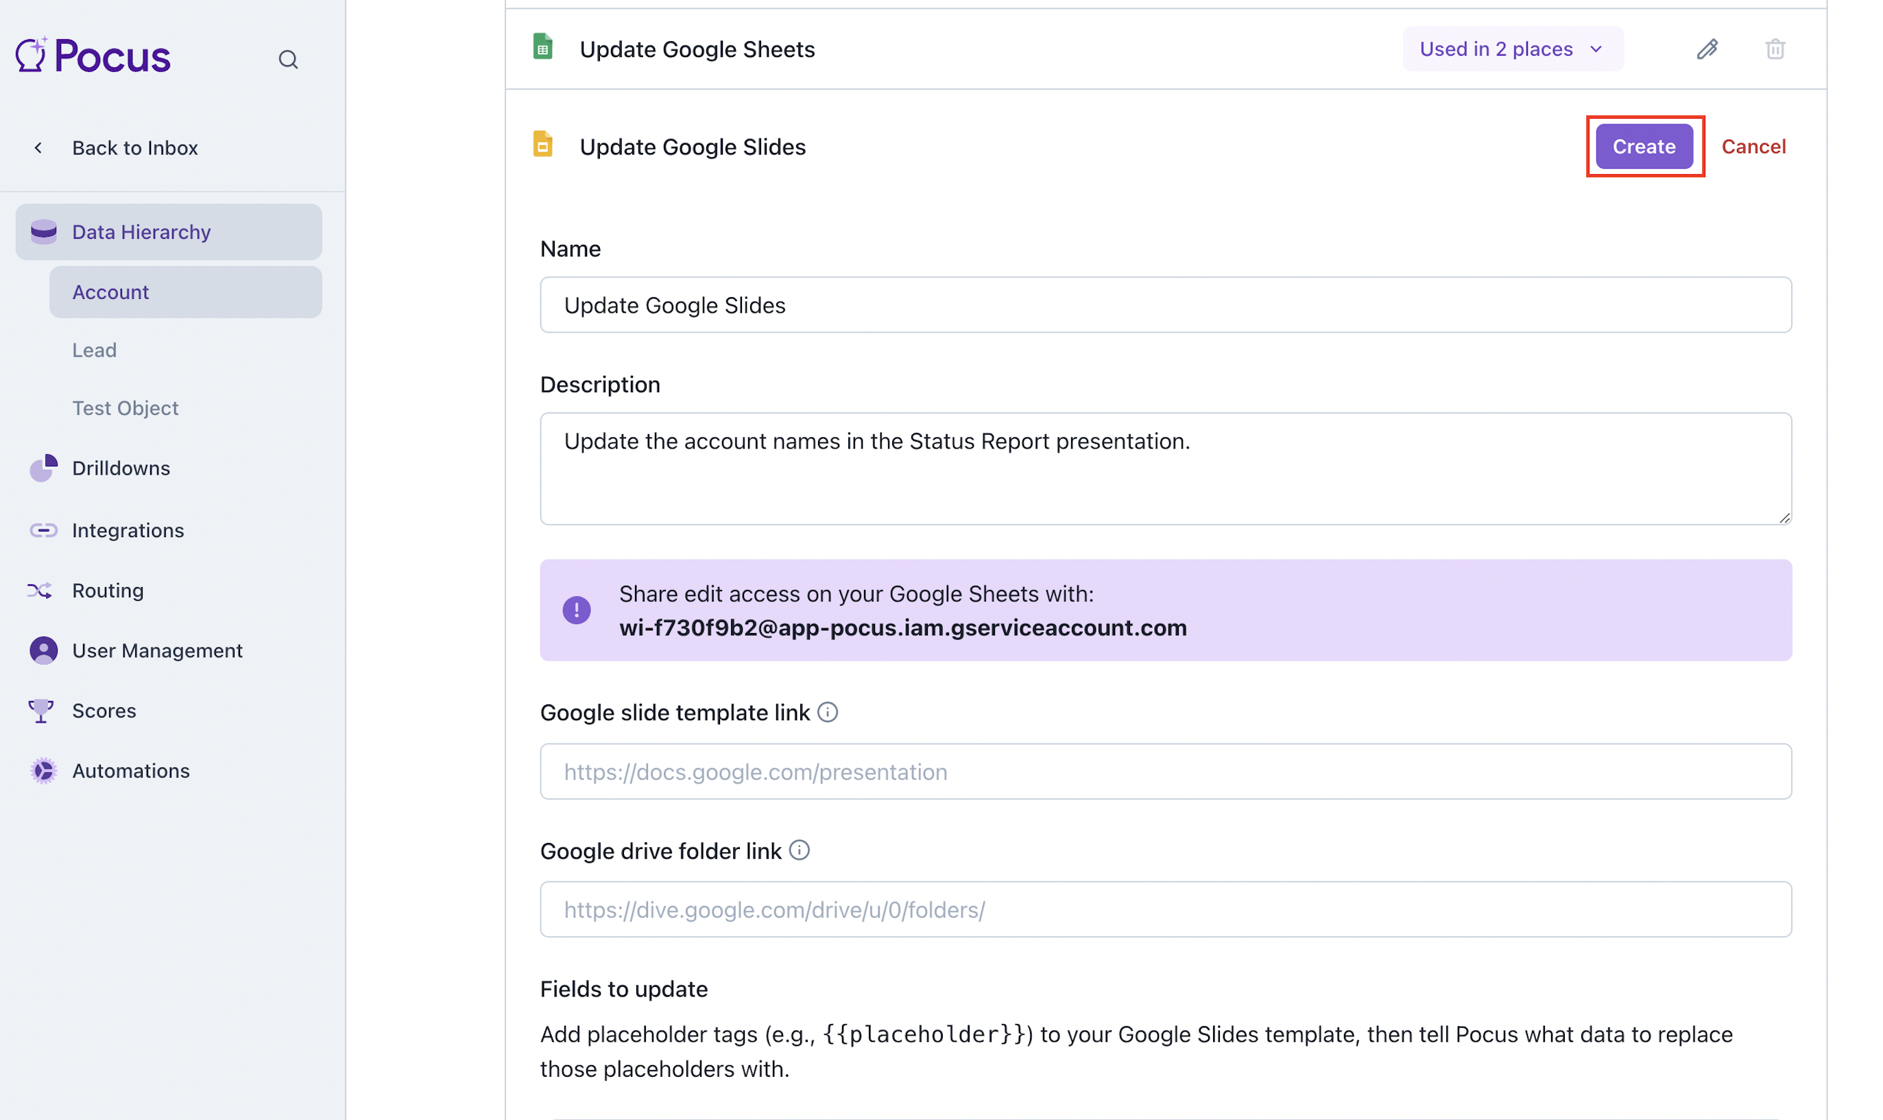Click the Cancel link
Image resolution: width=1883 pixels, height=1120 pixels.
pos(1753,146)
